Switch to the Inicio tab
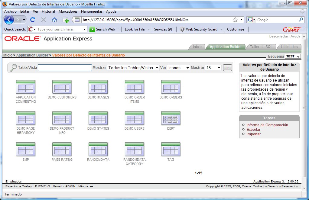 point(197,47)
